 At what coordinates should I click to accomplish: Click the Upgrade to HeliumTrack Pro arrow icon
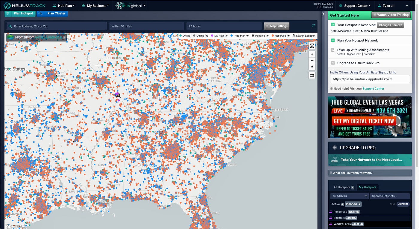333,63
